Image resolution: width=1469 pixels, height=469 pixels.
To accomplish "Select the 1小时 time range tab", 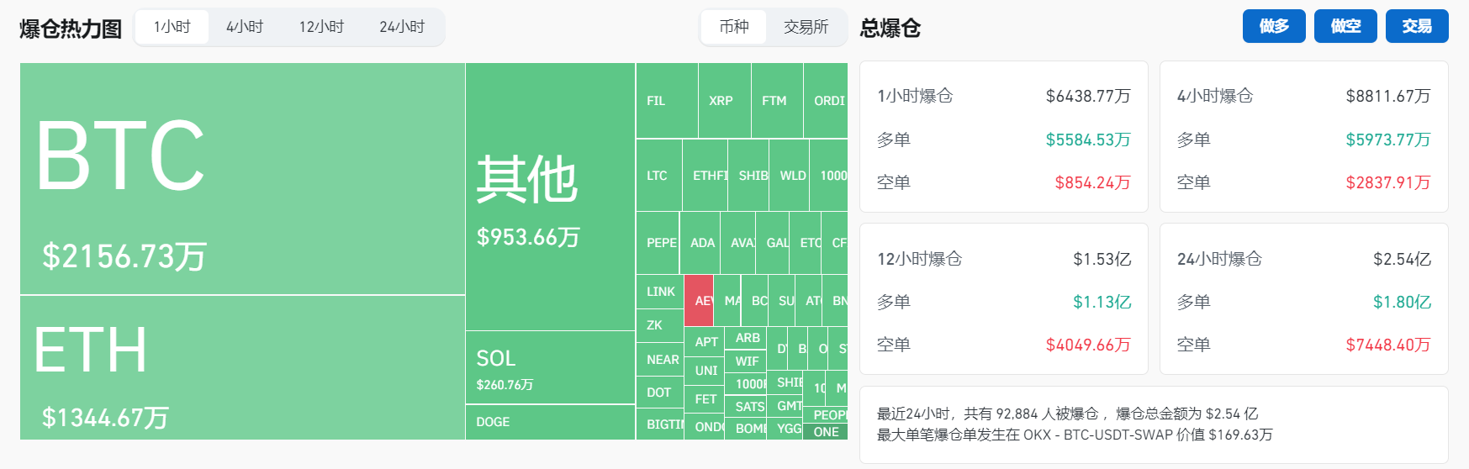I will click(x=172, y=27).
